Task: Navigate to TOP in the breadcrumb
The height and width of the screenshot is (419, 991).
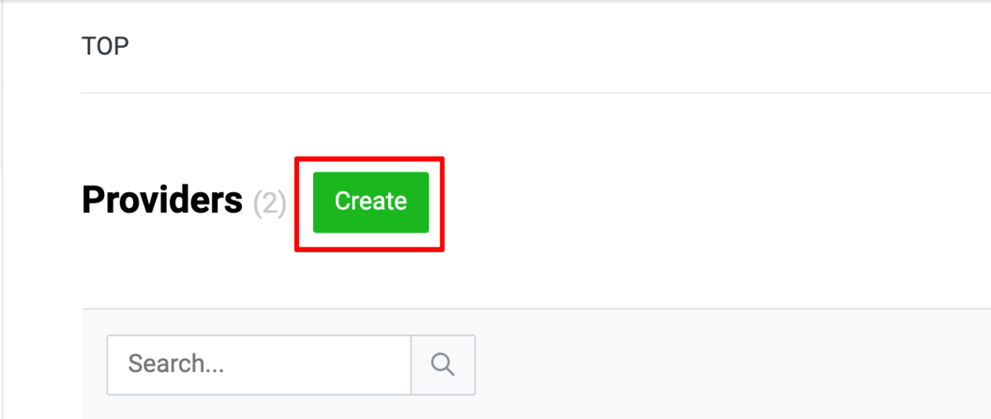Action: (106, 46)
